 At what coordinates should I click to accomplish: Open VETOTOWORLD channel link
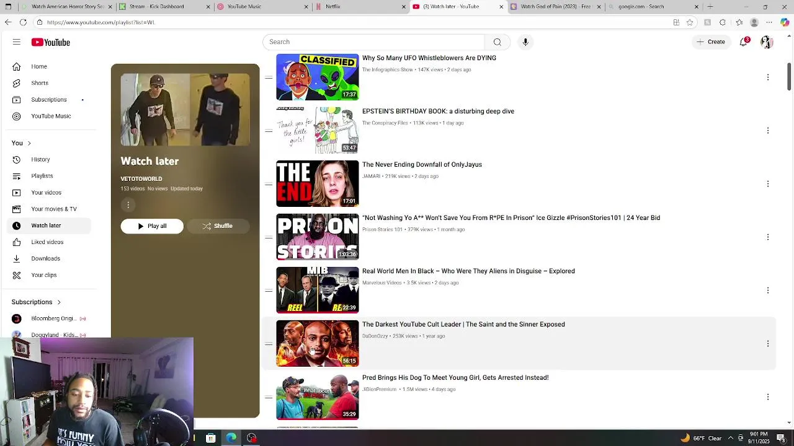point(141,179)
